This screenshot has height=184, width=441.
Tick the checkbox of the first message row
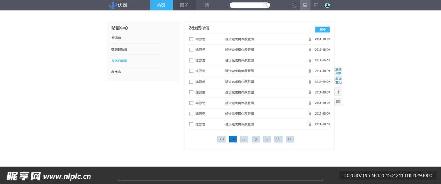point(191,39)
